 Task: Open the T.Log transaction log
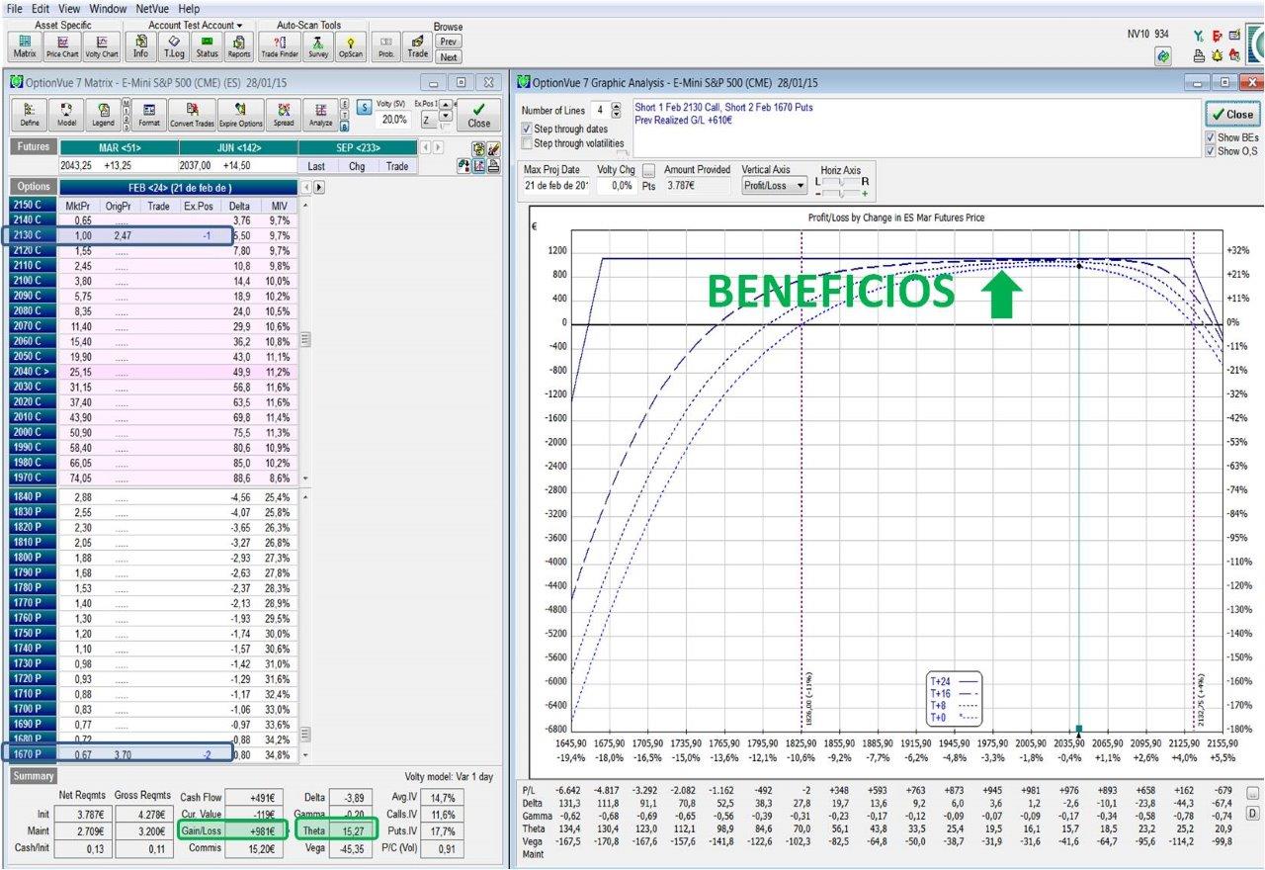coord(174,46)
